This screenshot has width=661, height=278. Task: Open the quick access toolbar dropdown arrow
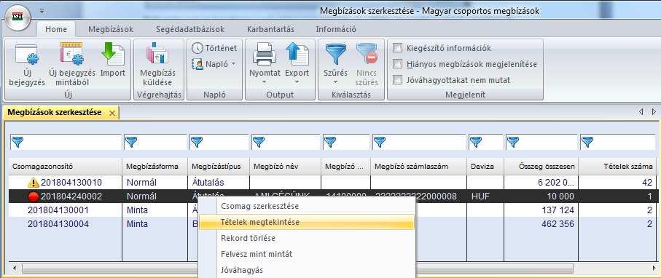[x=42, y=12]
